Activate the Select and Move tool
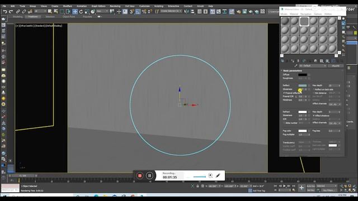 pos(75,11)
